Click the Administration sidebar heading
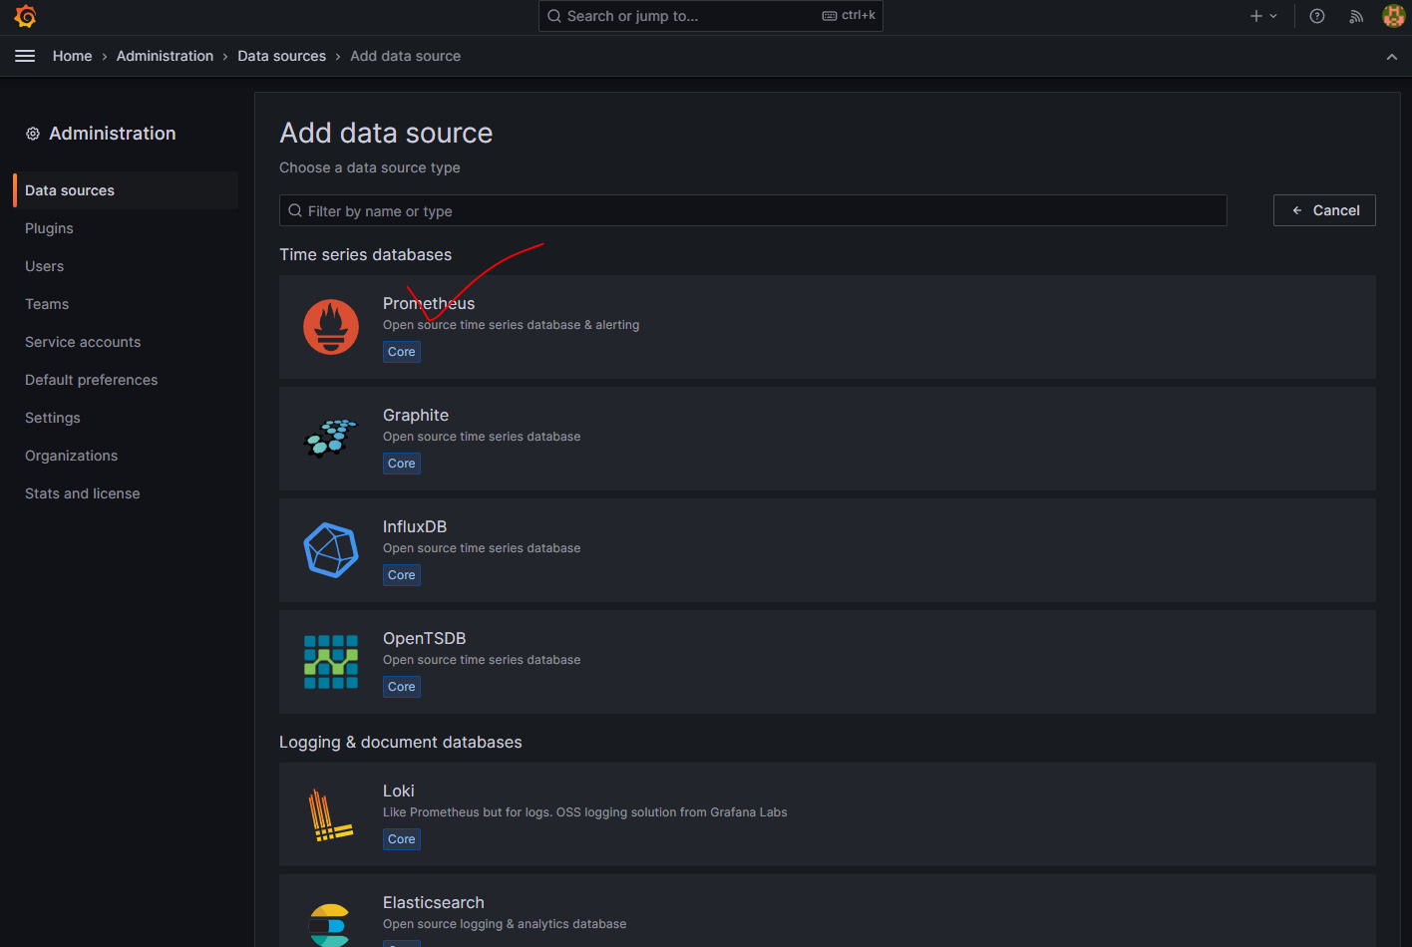The width and height of the screenshot is (1412, 947). click(x=113, y=134)
